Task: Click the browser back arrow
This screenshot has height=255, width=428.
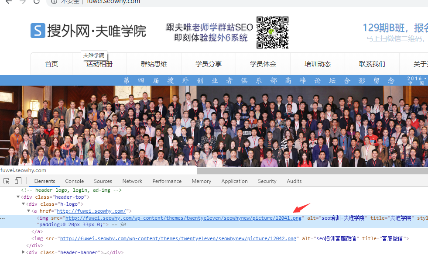Action: pos(8,2)
